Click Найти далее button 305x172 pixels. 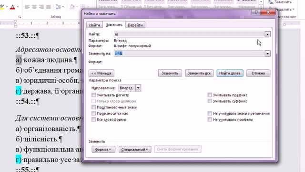coord(230,73)
